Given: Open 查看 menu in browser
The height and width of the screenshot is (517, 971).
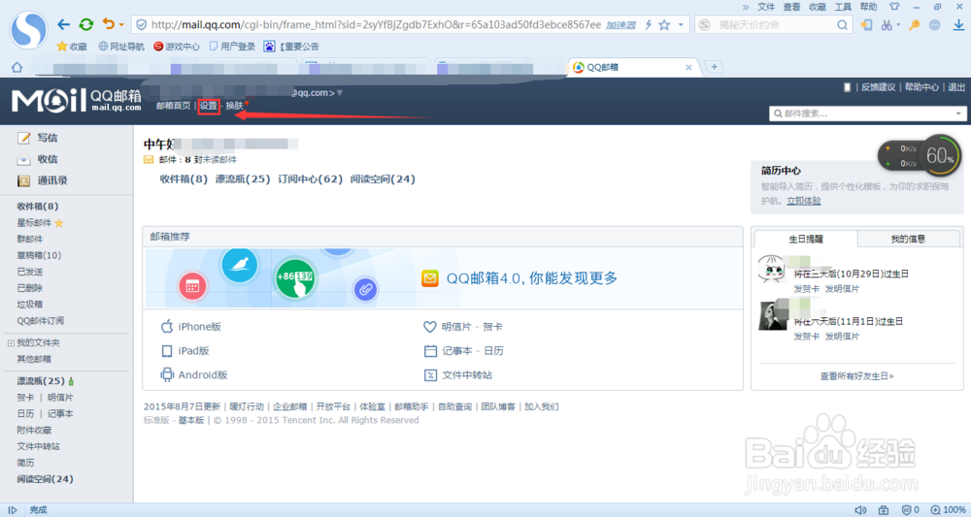Looking at the screenshot, I should click(x=791, y=7).
